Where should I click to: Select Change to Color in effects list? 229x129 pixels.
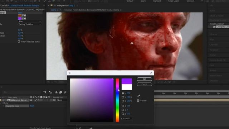point(223,27)
